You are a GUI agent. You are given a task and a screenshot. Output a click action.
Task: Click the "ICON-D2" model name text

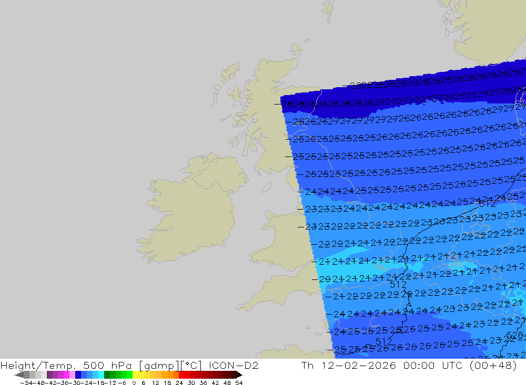coord(234,365)
